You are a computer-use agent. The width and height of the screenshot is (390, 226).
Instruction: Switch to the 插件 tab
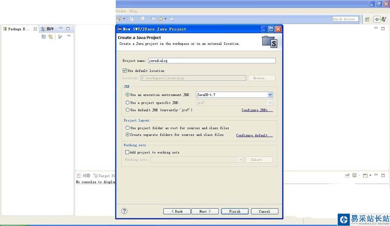48,29
